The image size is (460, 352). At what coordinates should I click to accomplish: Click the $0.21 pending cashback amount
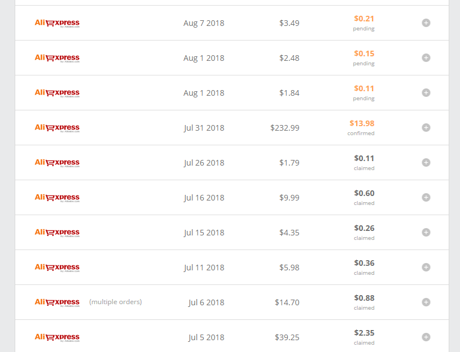[x=364, y=19]
